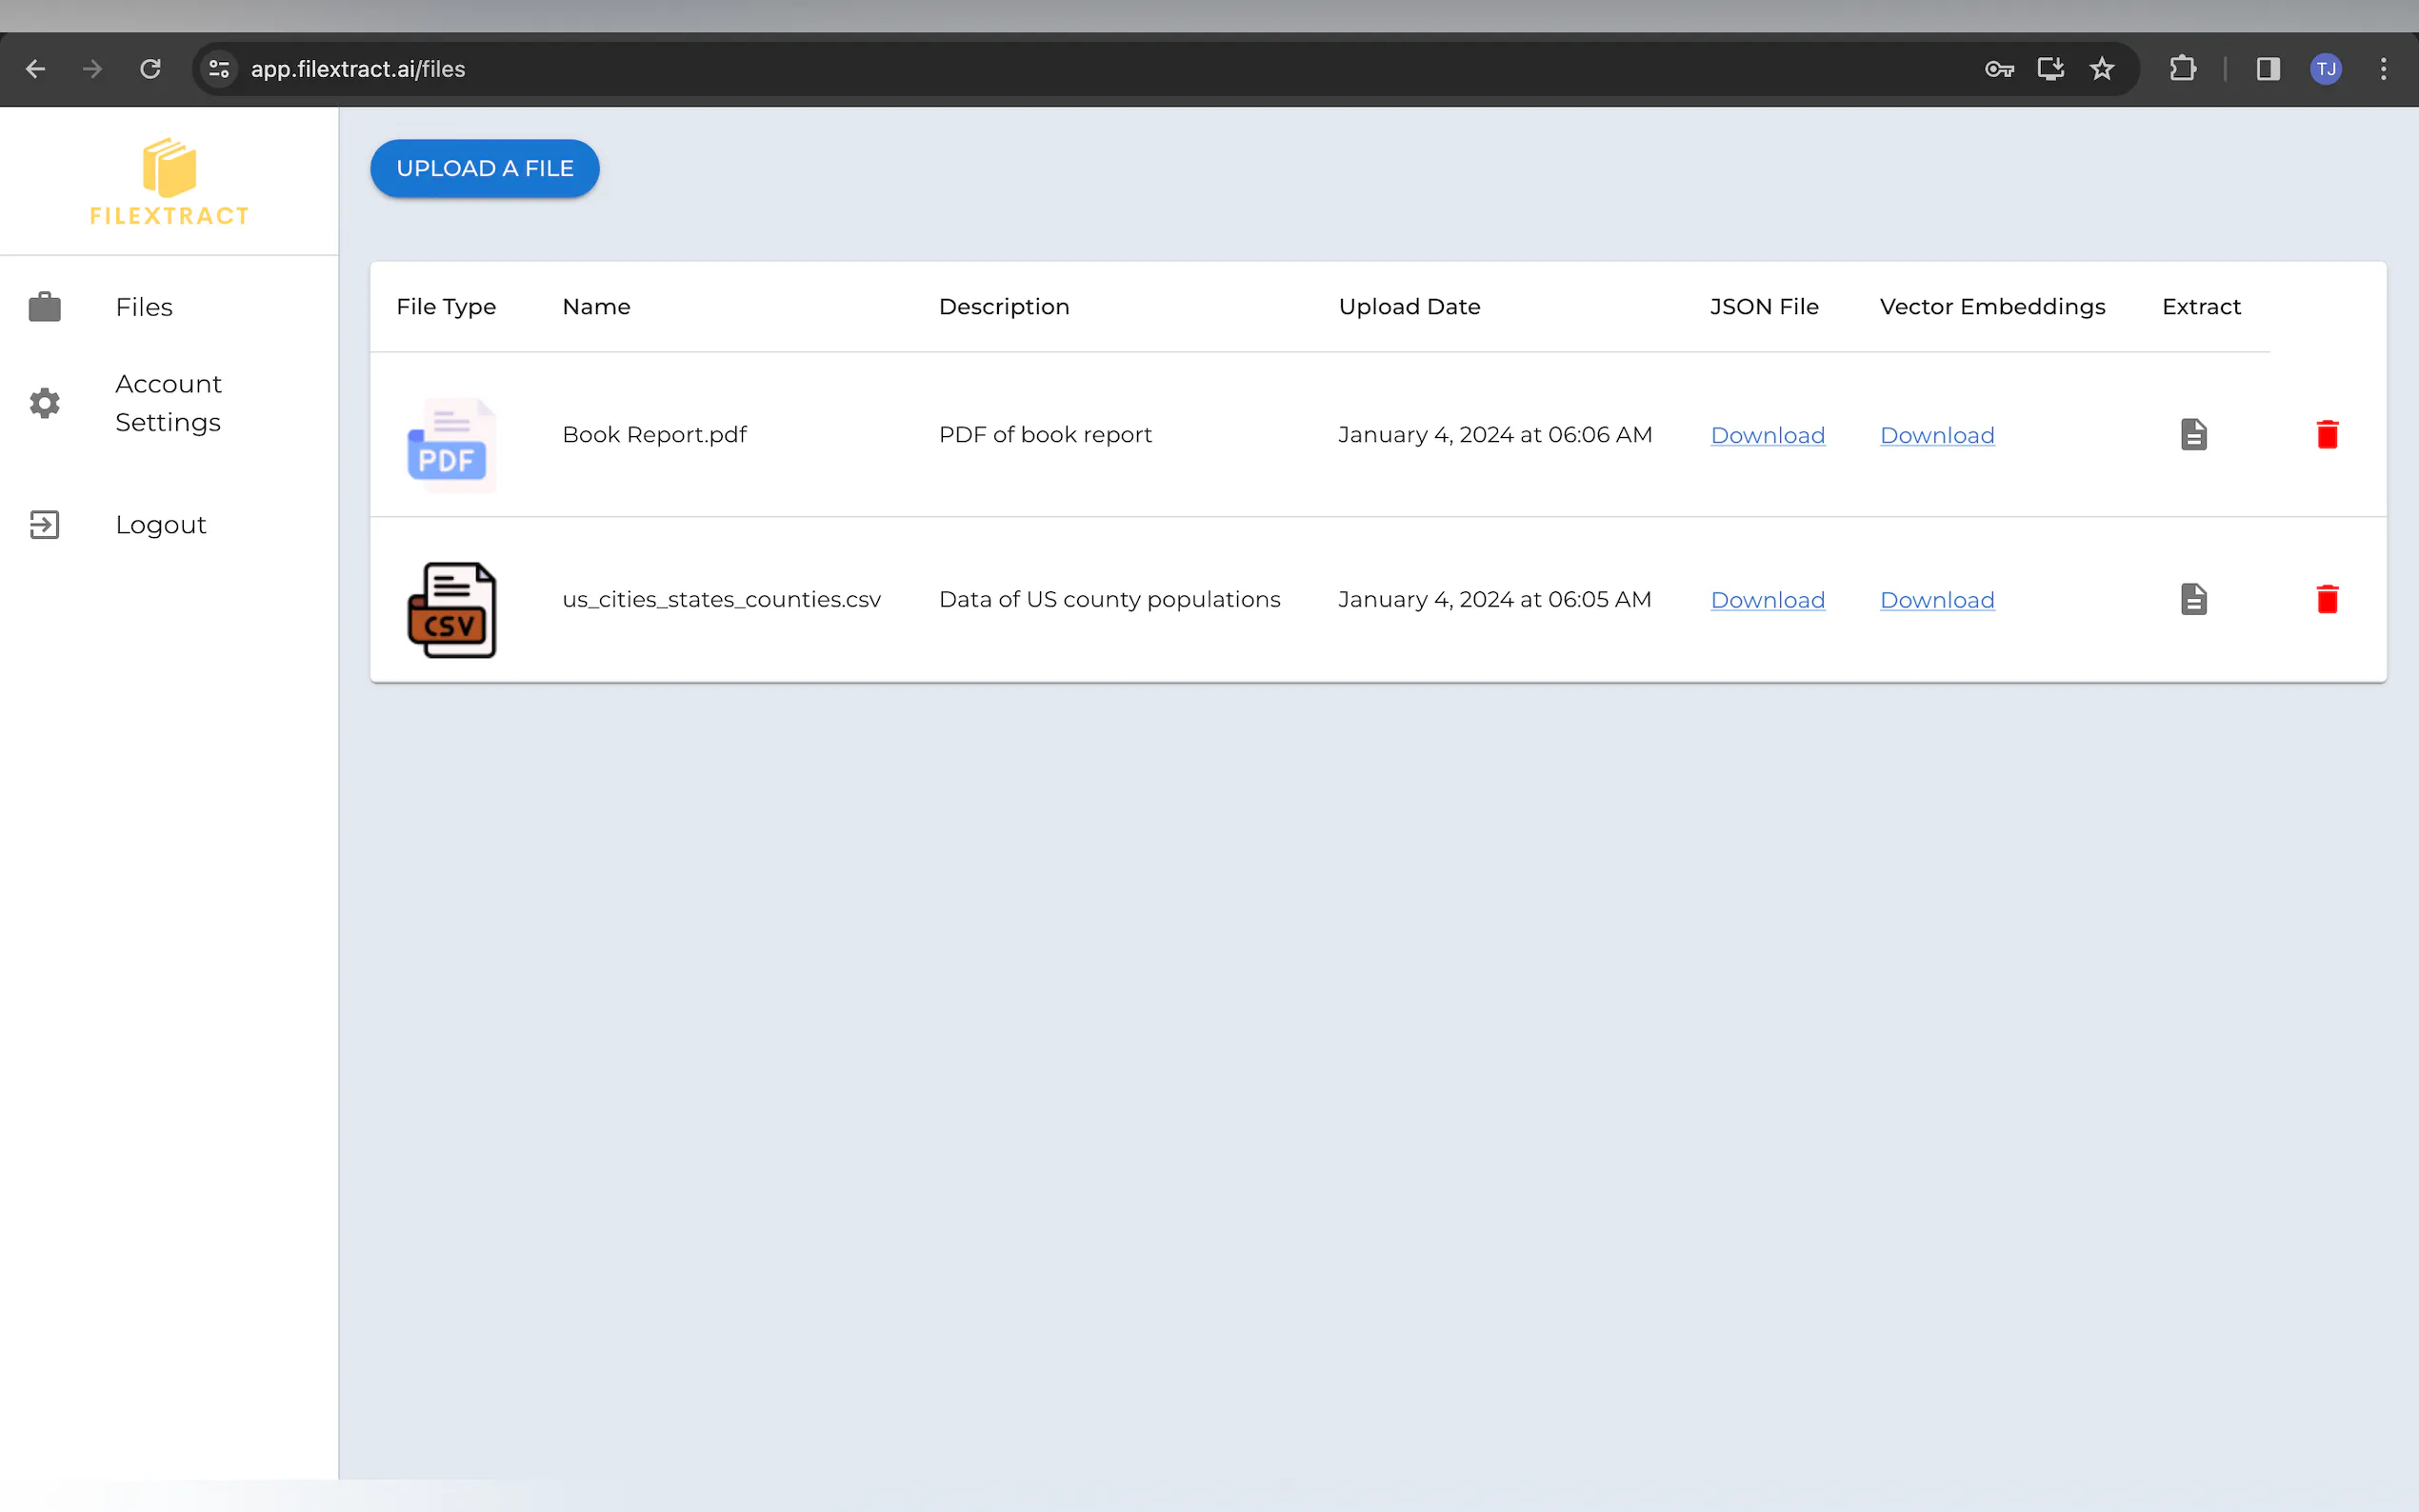
Task: Click the Filextract logo in sidebar
Action: (169, 183)
